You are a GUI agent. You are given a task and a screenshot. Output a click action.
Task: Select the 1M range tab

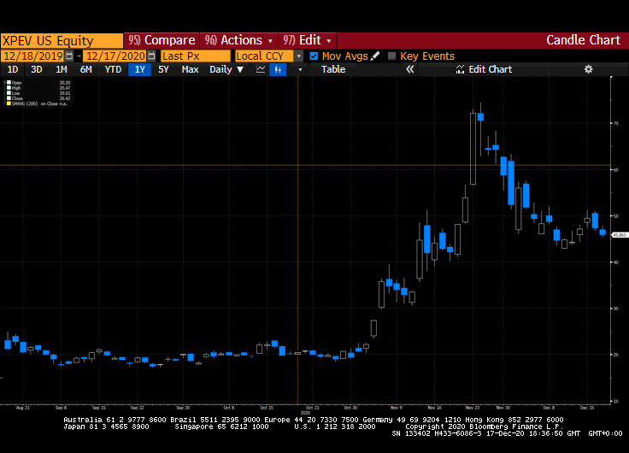tap(61, 69)
